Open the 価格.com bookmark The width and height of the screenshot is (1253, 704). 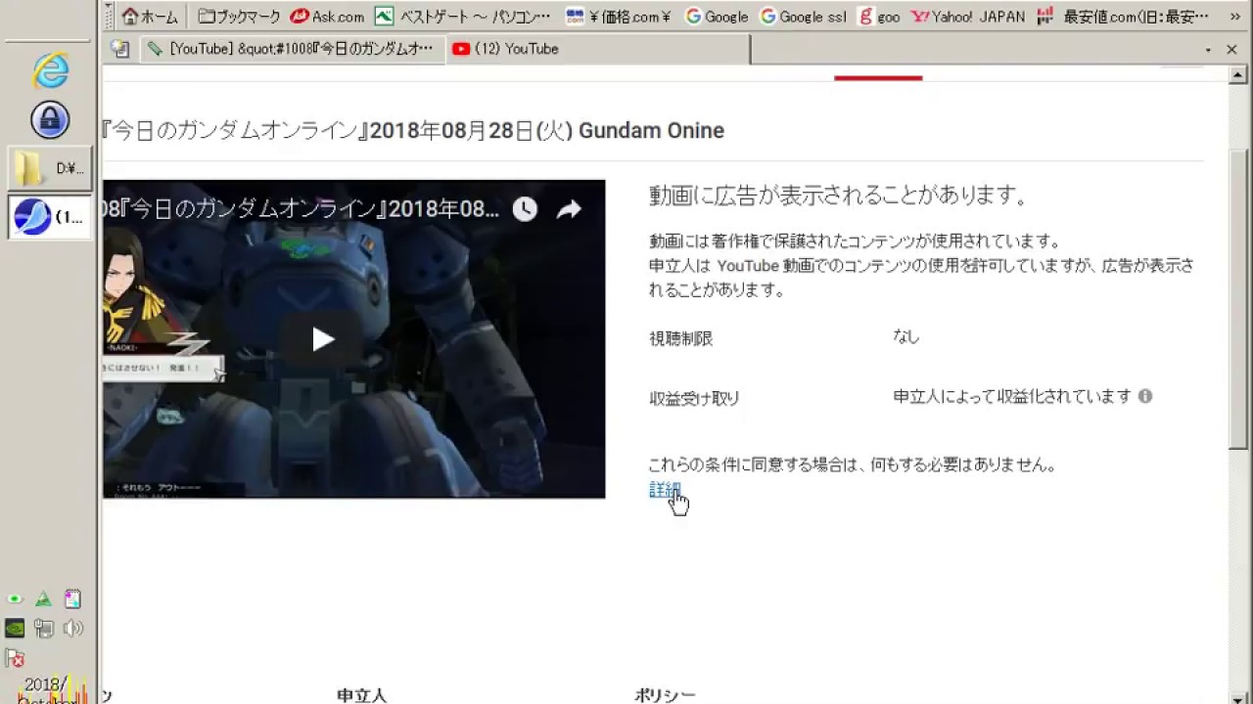tap(619, 17)
